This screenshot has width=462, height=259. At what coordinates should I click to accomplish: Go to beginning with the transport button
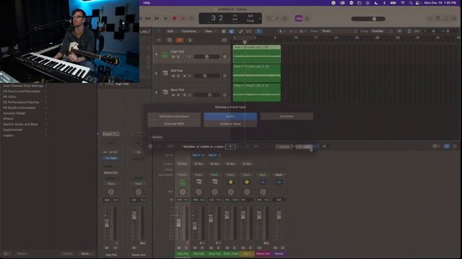tap(157, 19)
